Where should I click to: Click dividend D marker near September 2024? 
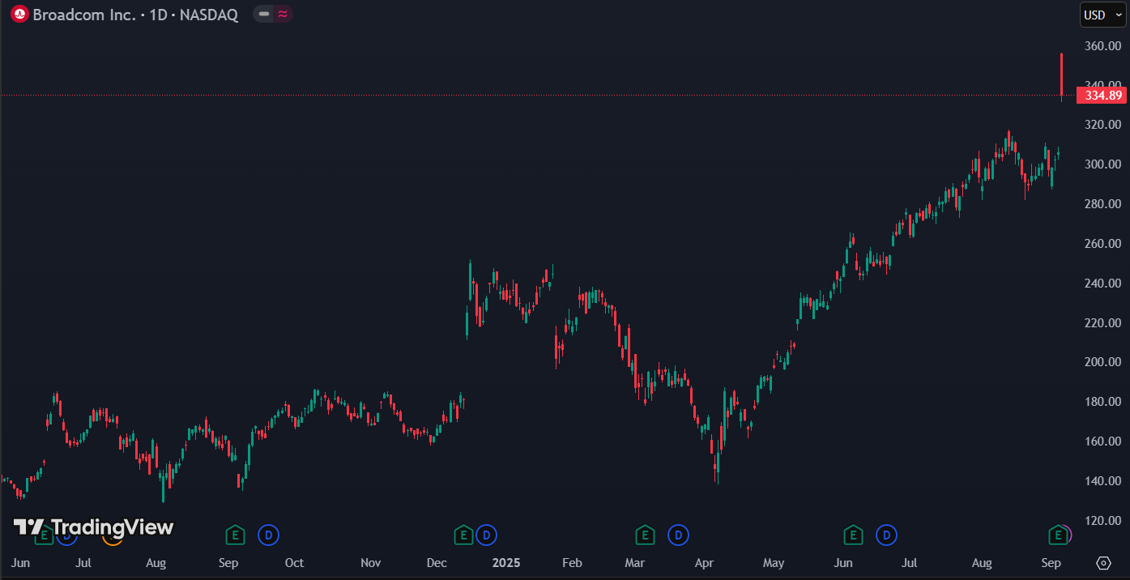(268, 535)
